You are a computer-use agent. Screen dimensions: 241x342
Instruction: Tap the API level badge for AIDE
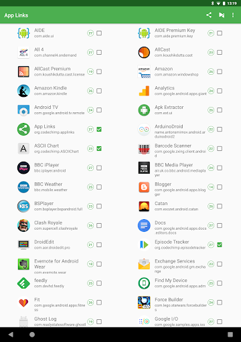90,33
